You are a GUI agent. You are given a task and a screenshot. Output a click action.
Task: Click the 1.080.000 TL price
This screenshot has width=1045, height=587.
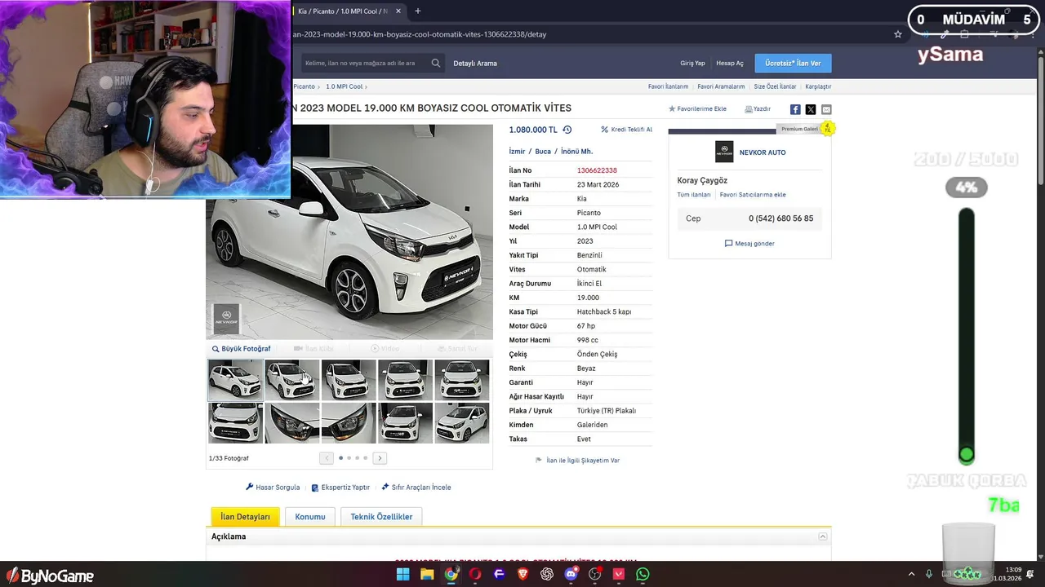(533, 130)
